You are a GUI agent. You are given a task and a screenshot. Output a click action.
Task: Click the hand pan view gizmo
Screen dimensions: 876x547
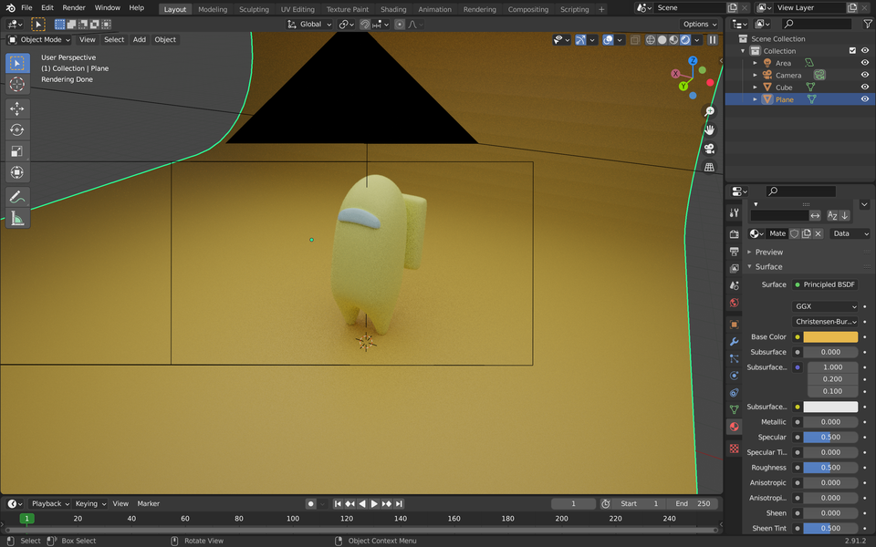pos(709,129)
